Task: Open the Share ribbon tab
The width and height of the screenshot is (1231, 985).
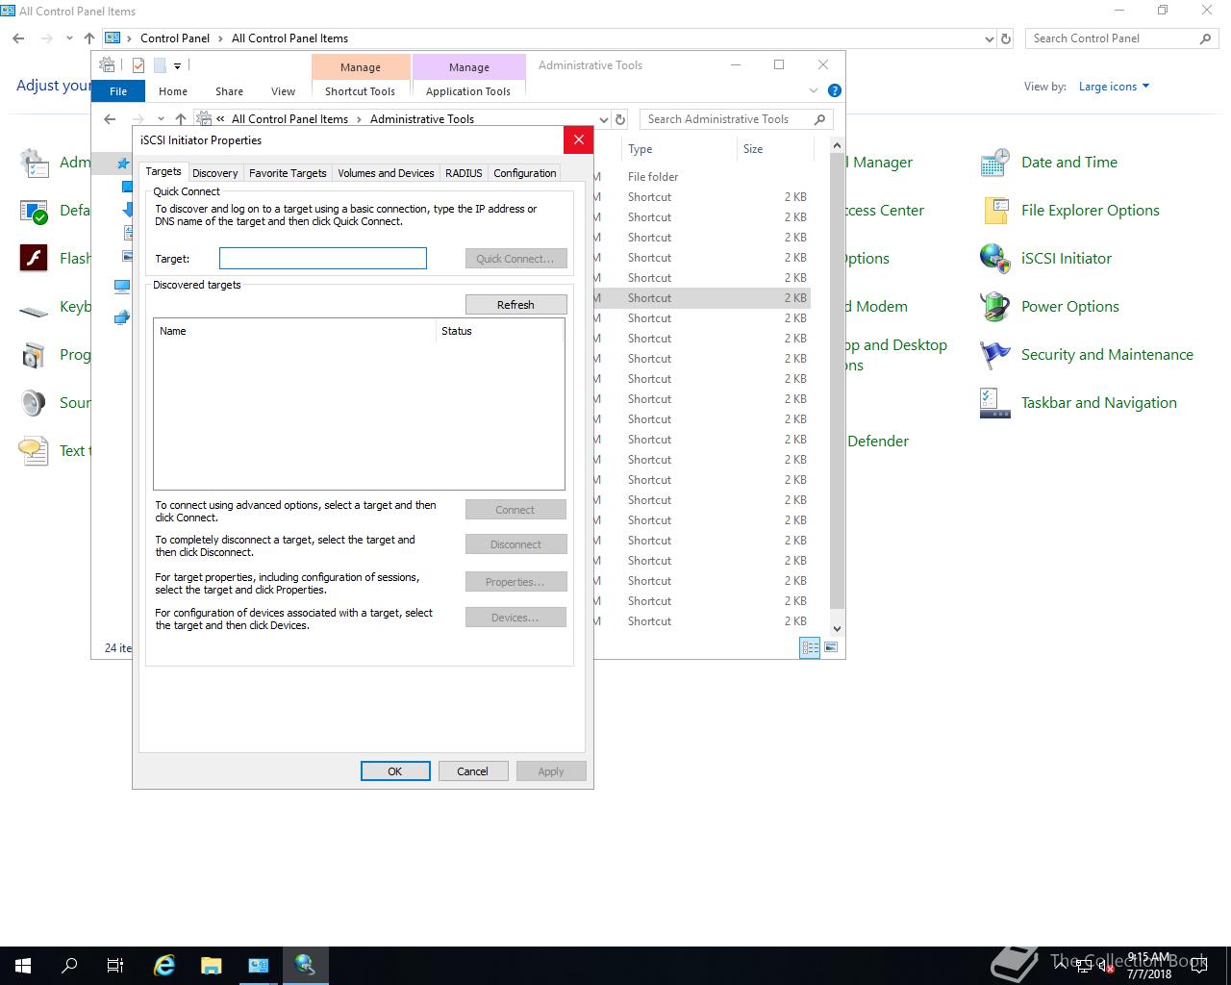Action: [229, 91]
